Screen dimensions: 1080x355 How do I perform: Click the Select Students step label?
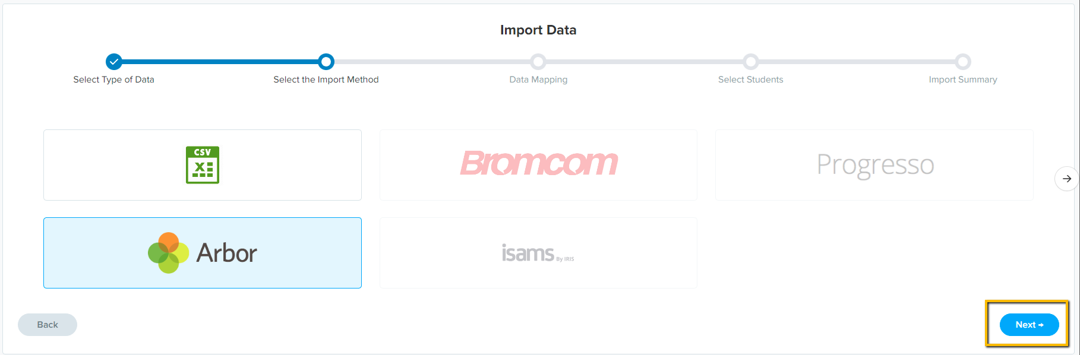pyautogui.click(x=751, y=80)
